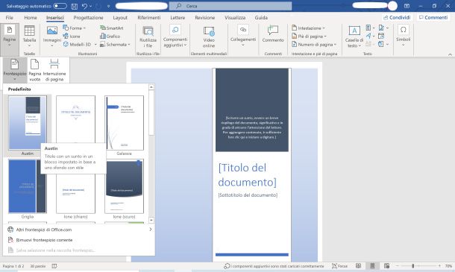
Task: Click the 30 parole word count
Action: tap(38, 266)
